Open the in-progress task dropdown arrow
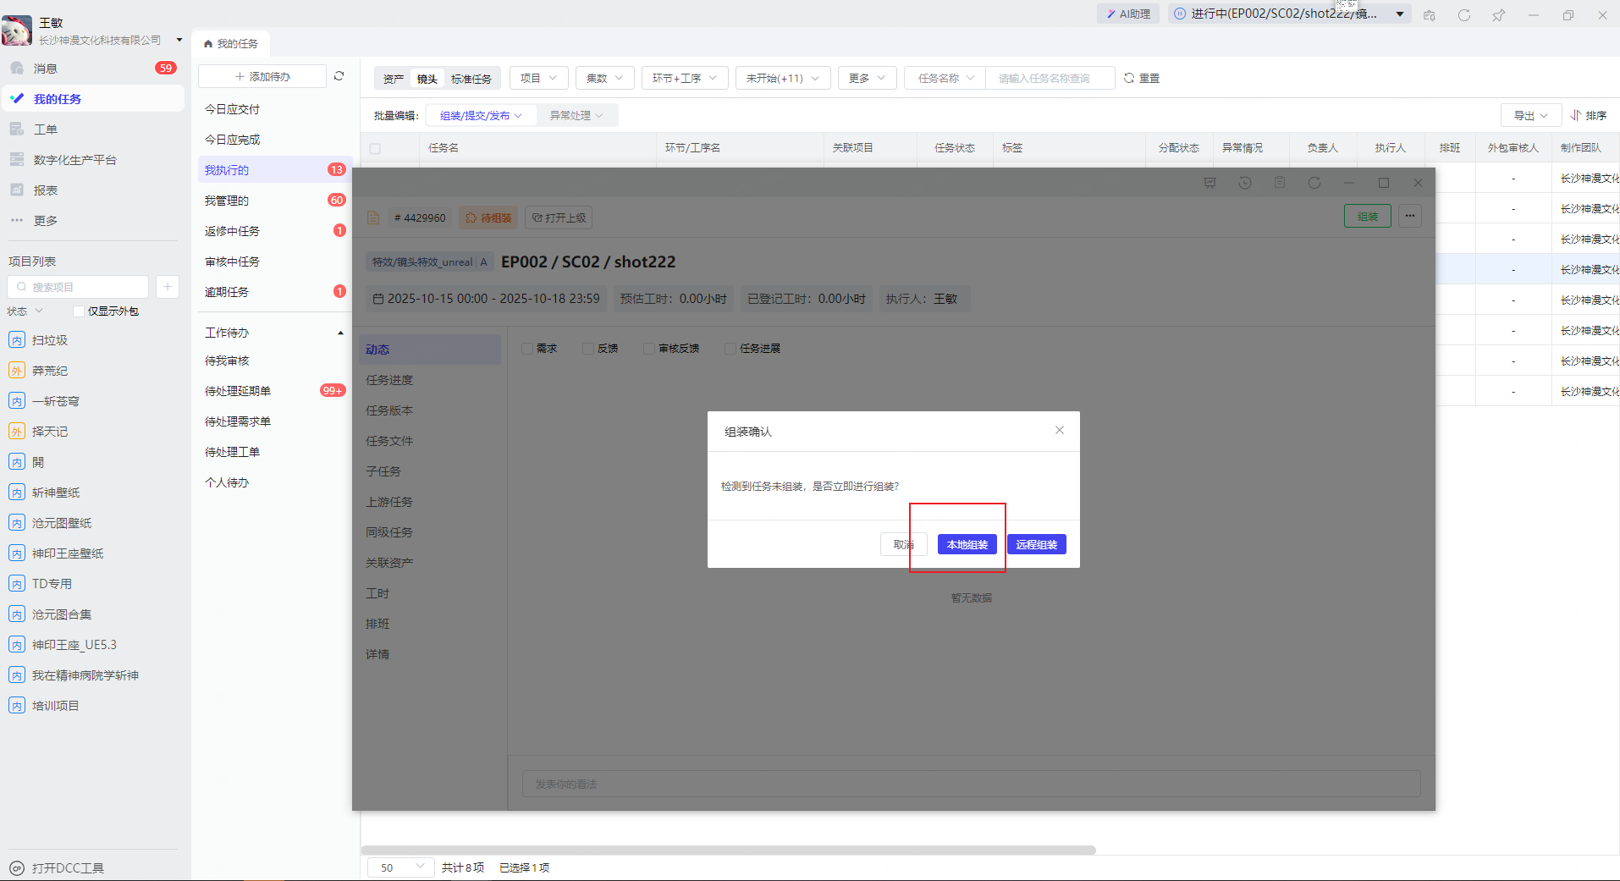Image resolution: width=1620 pixels, height=881 pixels. coord(1400,14)
